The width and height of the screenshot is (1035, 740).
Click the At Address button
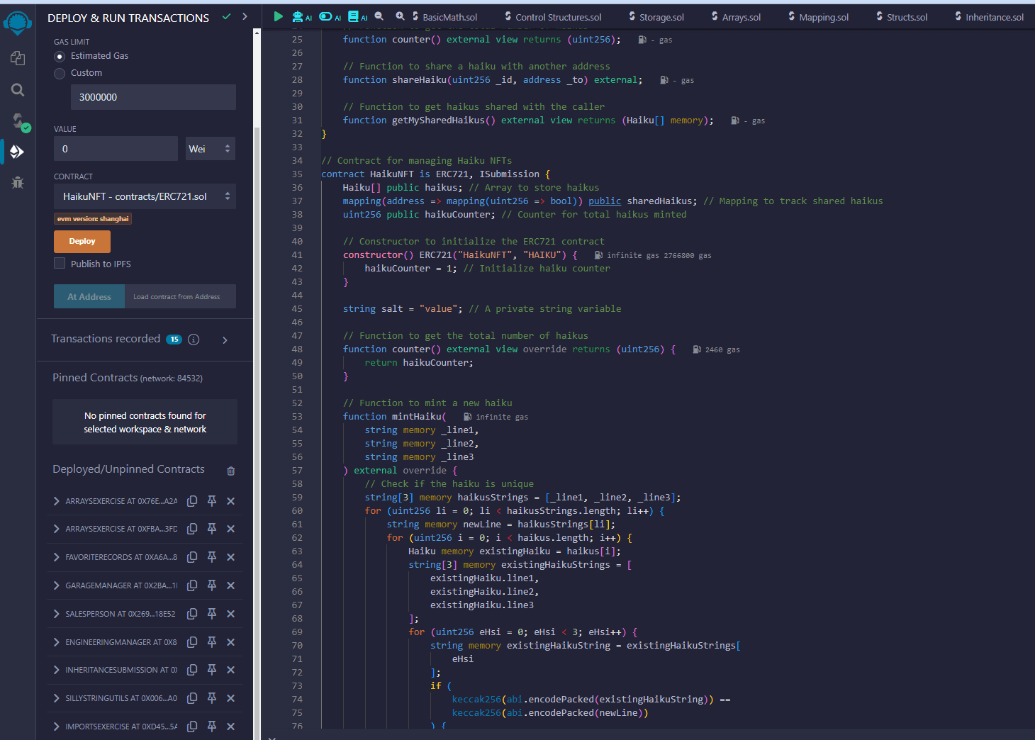89,297
